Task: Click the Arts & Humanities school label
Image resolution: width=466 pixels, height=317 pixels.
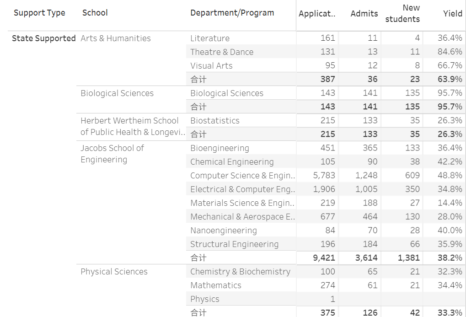Action: click(116, 38)
